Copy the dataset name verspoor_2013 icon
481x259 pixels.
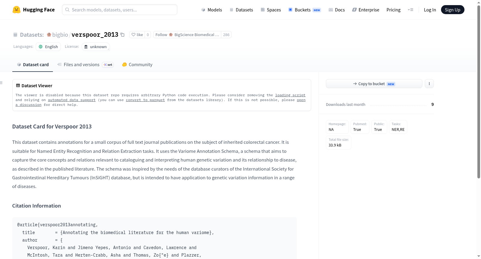[122, 35]
